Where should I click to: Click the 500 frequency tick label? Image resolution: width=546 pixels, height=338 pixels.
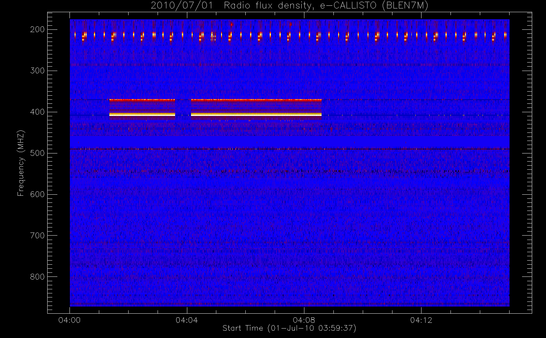pos(37,153)
